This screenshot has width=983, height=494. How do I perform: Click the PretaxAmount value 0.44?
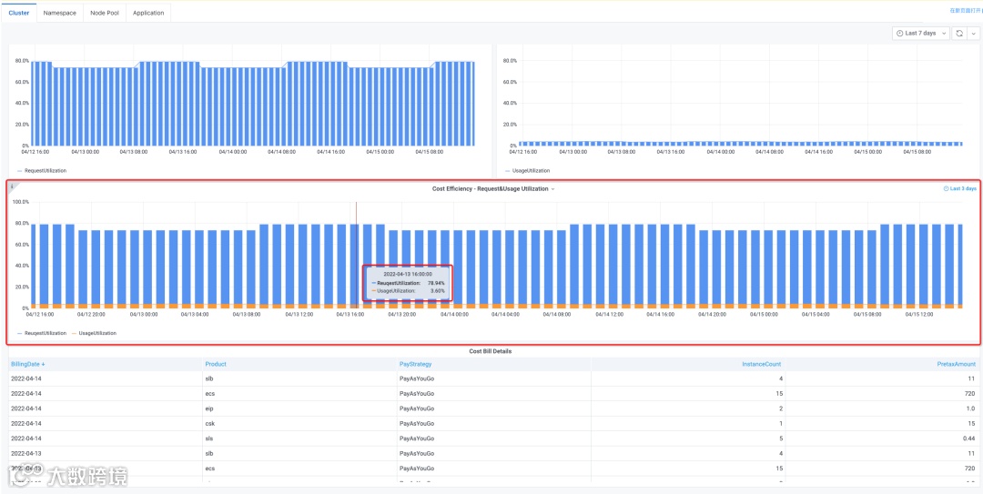[968, 439]
